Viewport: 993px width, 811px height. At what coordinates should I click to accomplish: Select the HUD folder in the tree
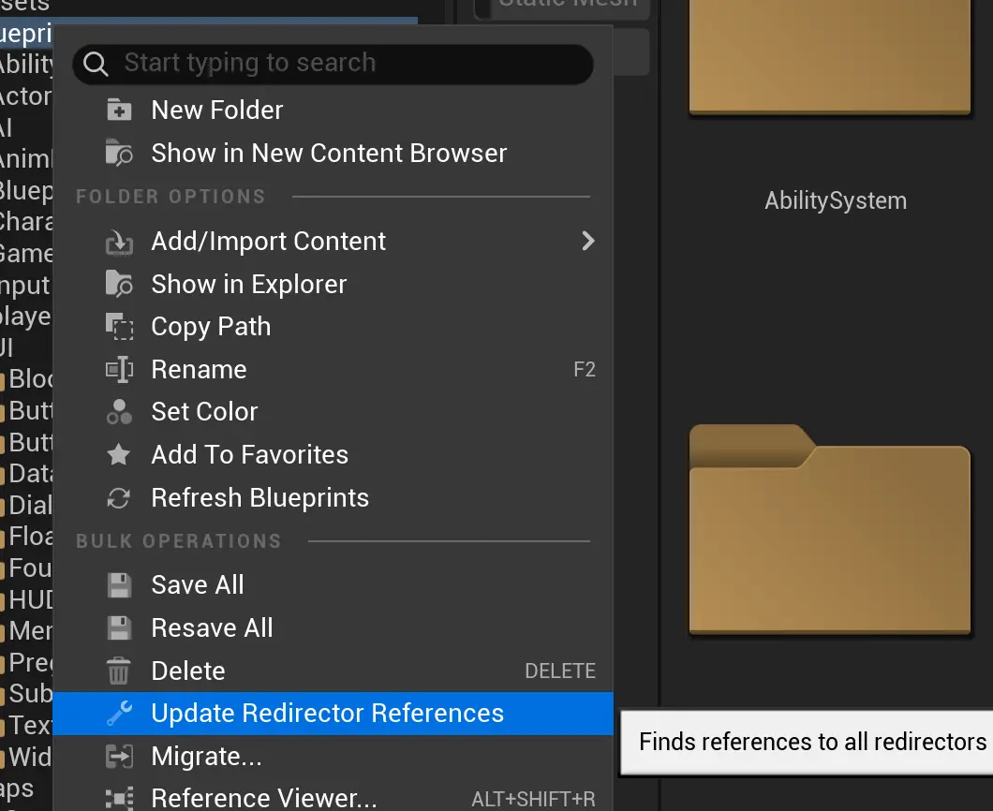point(30,599)
